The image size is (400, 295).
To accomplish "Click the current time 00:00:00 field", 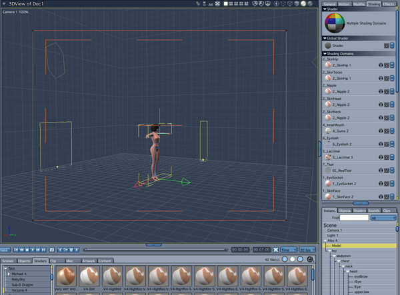I will tap(240, 250).
